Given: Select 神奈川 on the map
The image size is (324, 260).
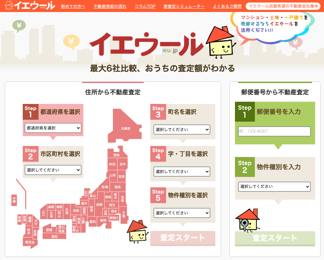Looking at the screenshot, I should click(x=114, y=218).
